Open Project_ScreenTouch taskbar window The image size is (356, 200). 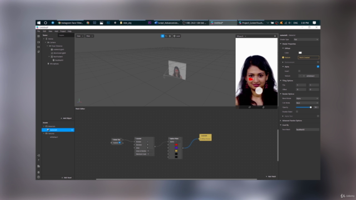point(251,23)
